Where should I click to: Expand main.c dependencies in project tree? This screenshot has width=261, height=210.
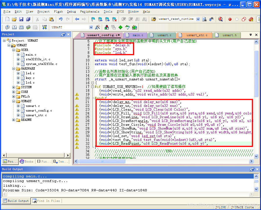click(x=18, y=54)
